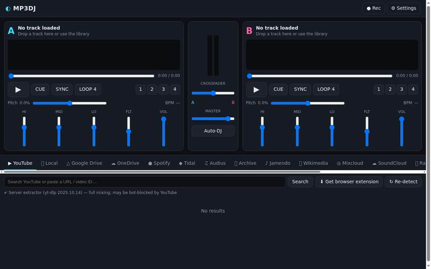Adjust Deck A pitch slider
Viewport: 431px width, 269px height.
point(69,103)
